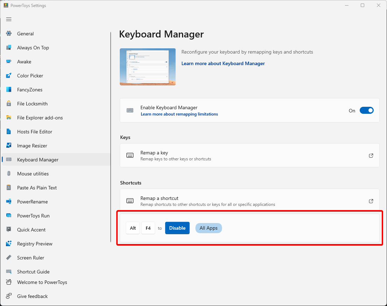Open the hamburger navigation menu

pyautogui.click(x=9, y=19)
